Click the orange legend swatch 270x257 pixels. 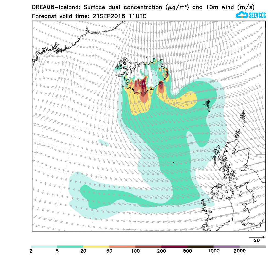coord(122,247)
